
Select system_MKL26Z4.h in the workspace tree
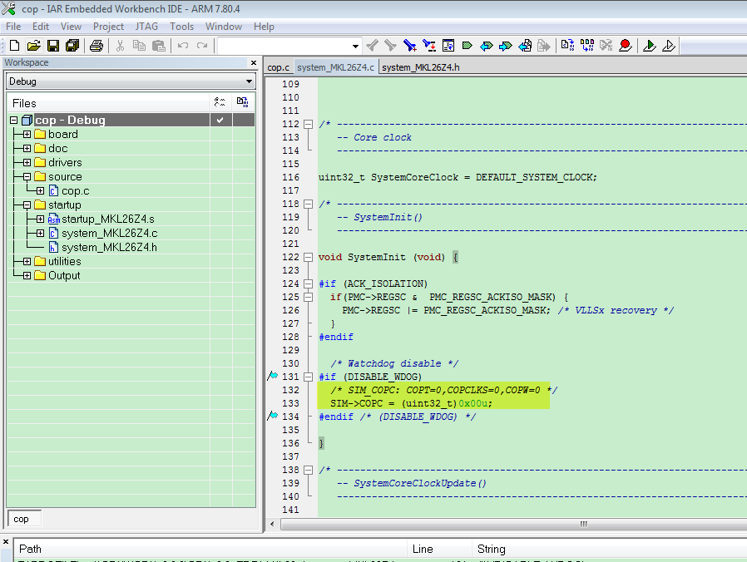[109, 247]
